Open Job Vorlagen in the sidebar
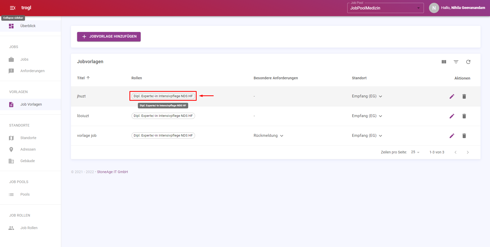Viewport: 490px width, 247px height. pos(30,104)
